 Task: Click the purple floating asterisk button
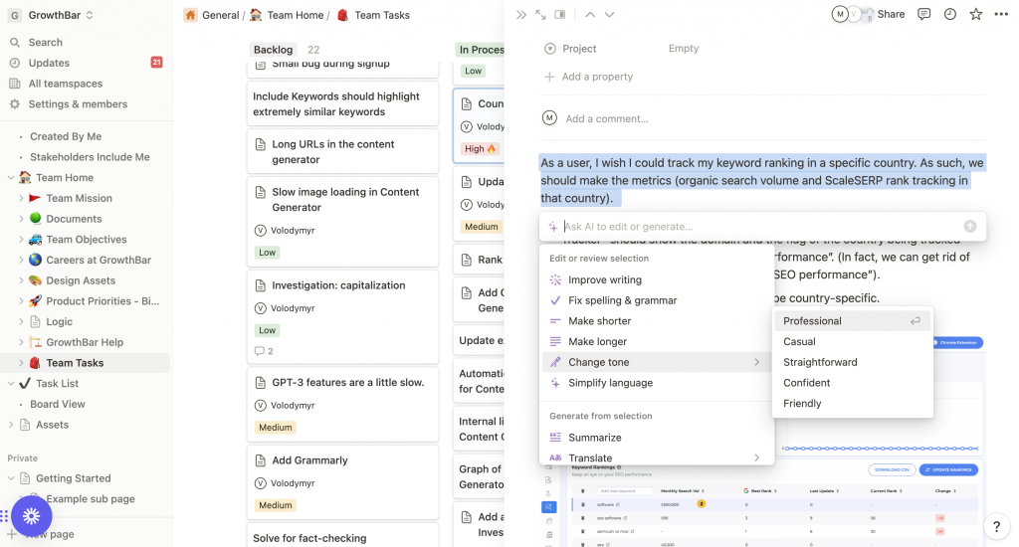[31, 516]
